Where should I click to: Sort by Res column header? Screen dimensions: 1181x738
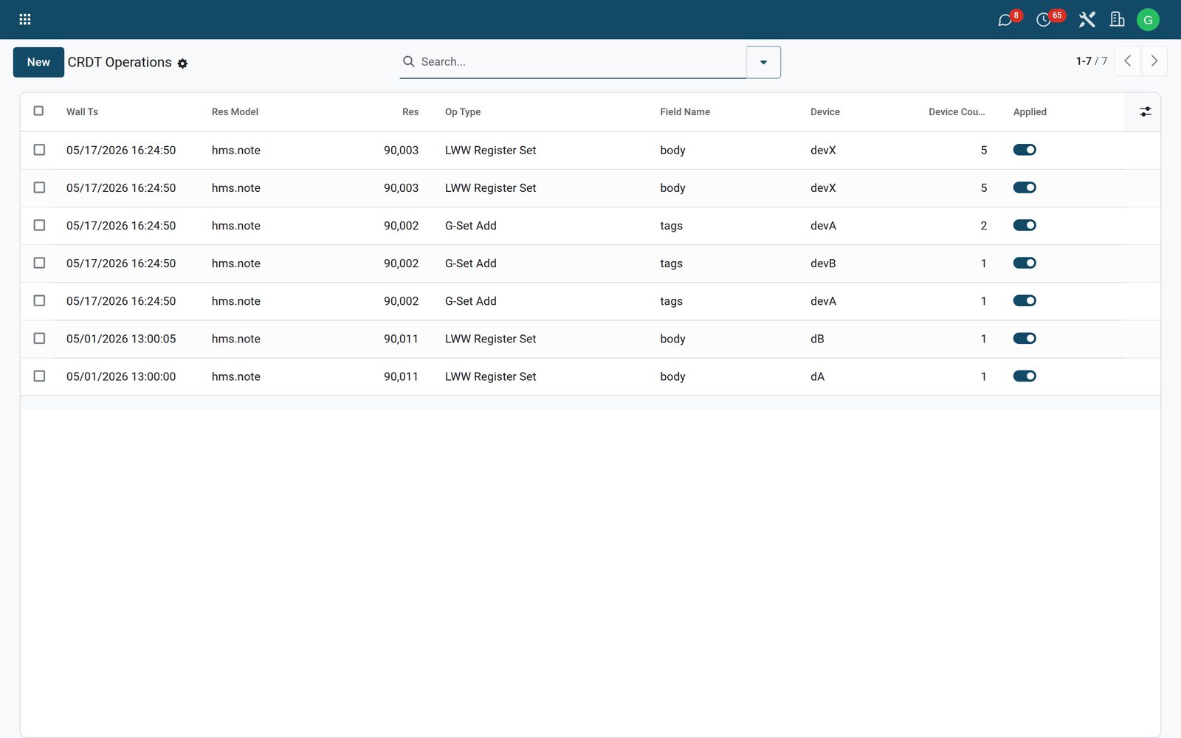click(x=410, y=112)
